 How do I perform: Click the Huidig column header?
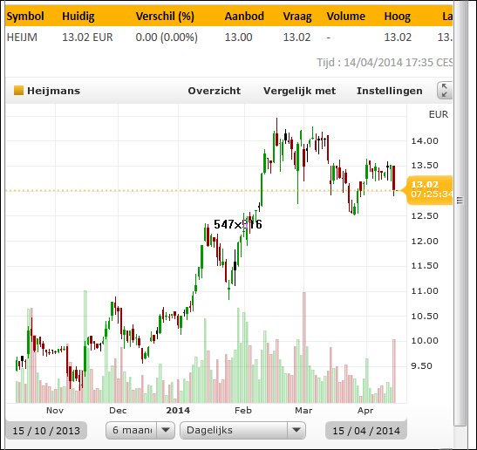78,16
